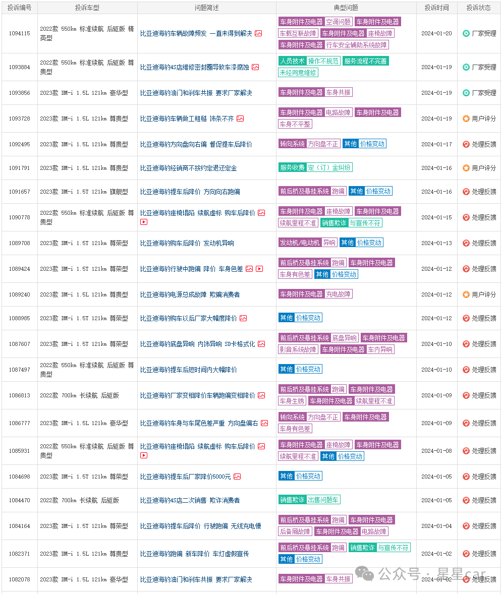Select date cell 2024-01-13
This screenshot has width=501, height=594.
[436, 243]
